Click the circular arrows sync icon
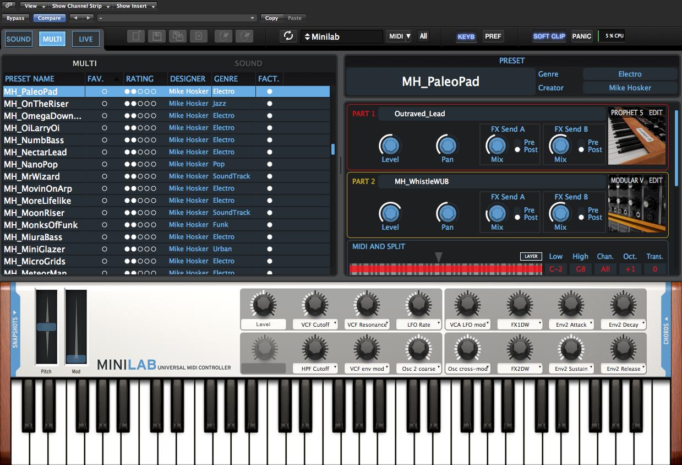This screenshot has width=682, height=465. click(x=288, y=36)
